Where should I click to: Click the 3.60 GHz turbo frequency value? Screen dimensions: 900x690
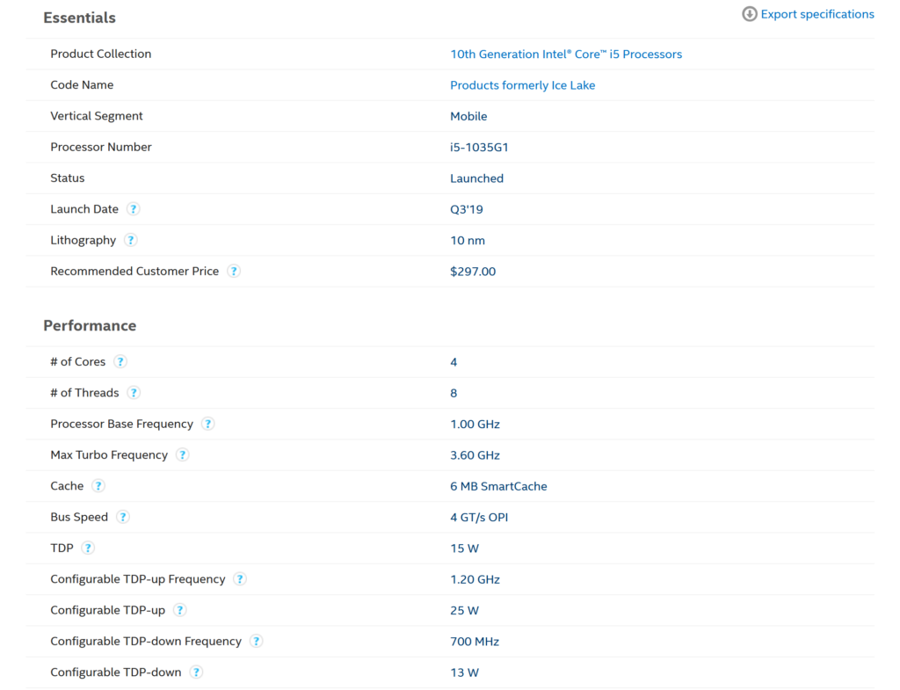point(475,455)
